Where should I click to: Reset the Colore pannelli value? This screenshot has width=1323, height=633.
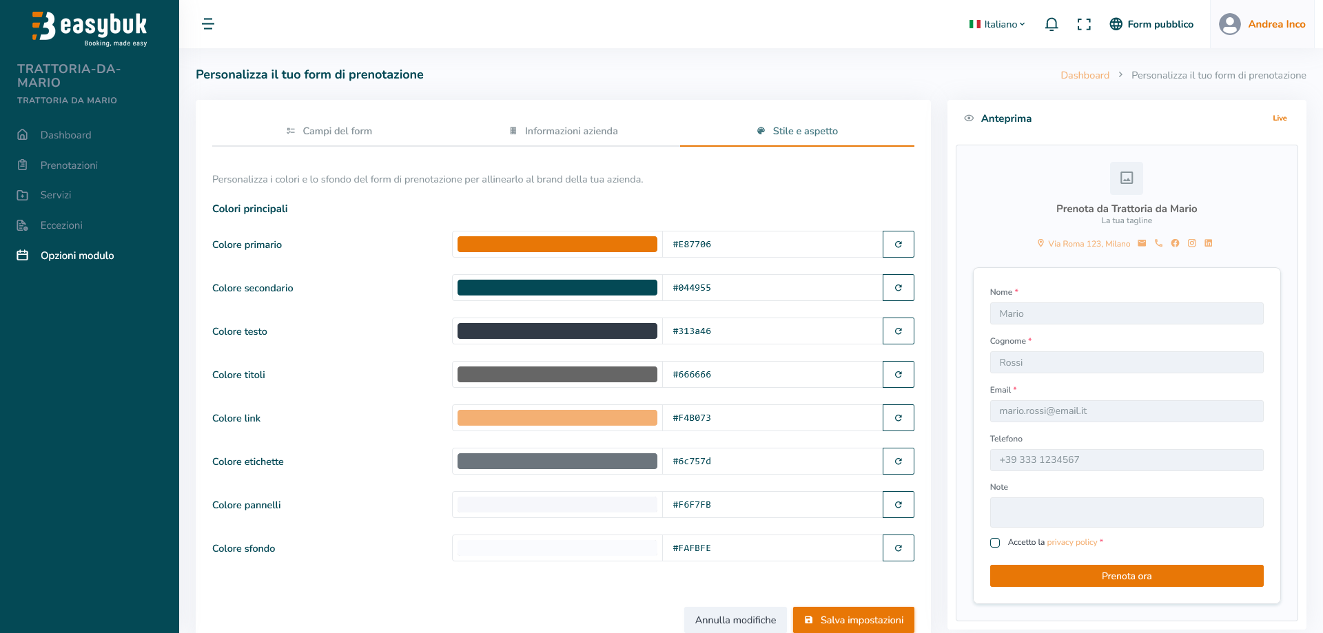(899, 505)
